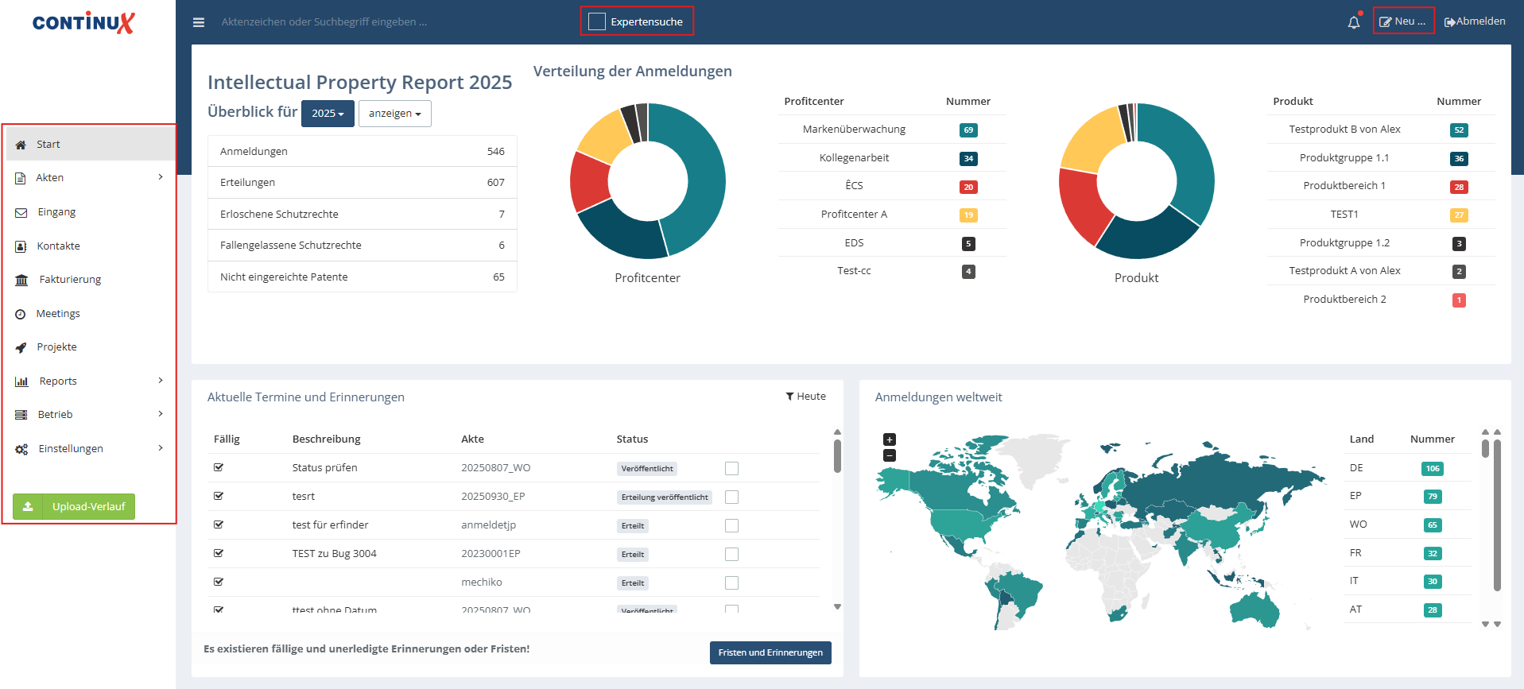Click the Fristen und Erinnerungen button

point(770,652)
